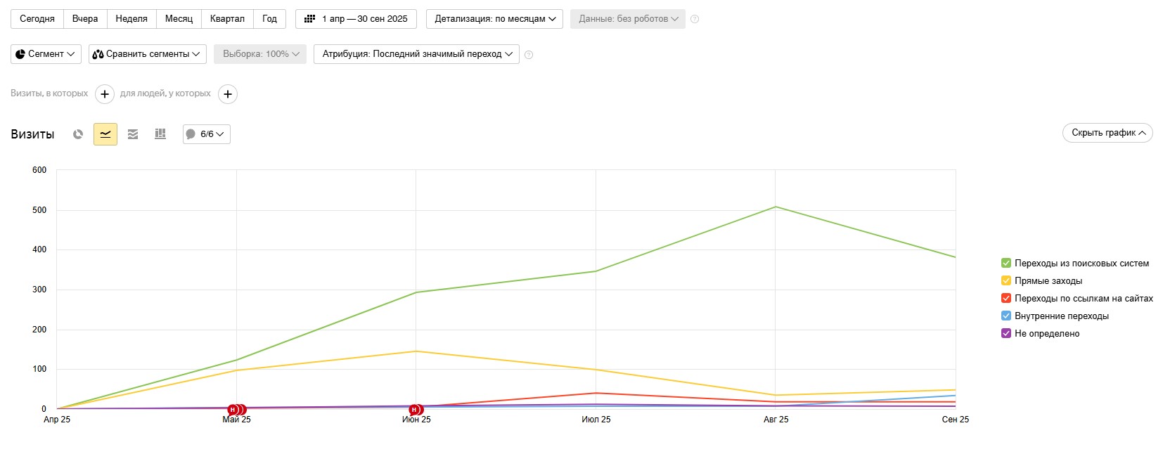Expand the 'Сегмент' dropdown
The image size is (1163, 454).
pos(46,54)
